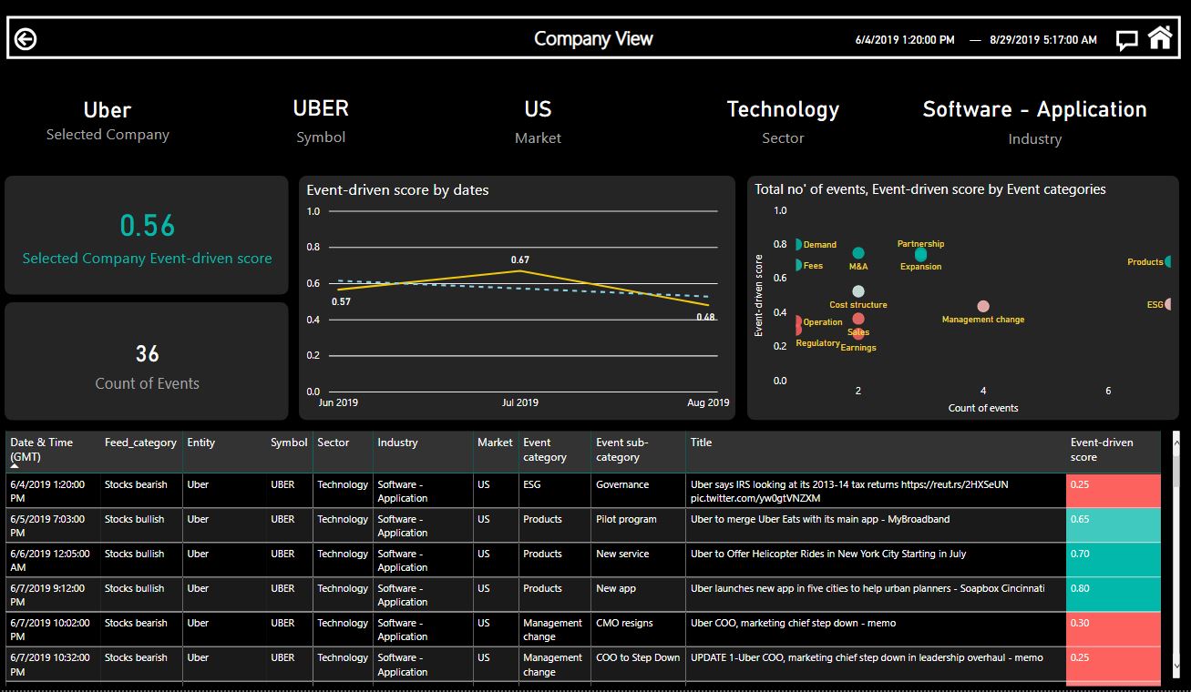
Task: Click the Jul 2019 axis label
Action: [520, 402]
